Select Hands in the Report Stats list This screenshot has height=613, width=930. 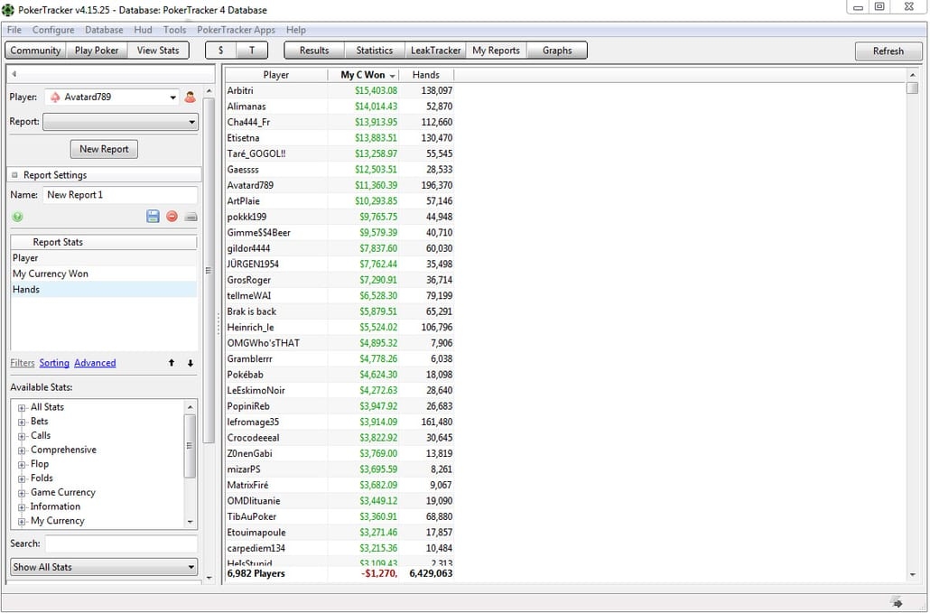pyautogui.click(x=104, y=290)
